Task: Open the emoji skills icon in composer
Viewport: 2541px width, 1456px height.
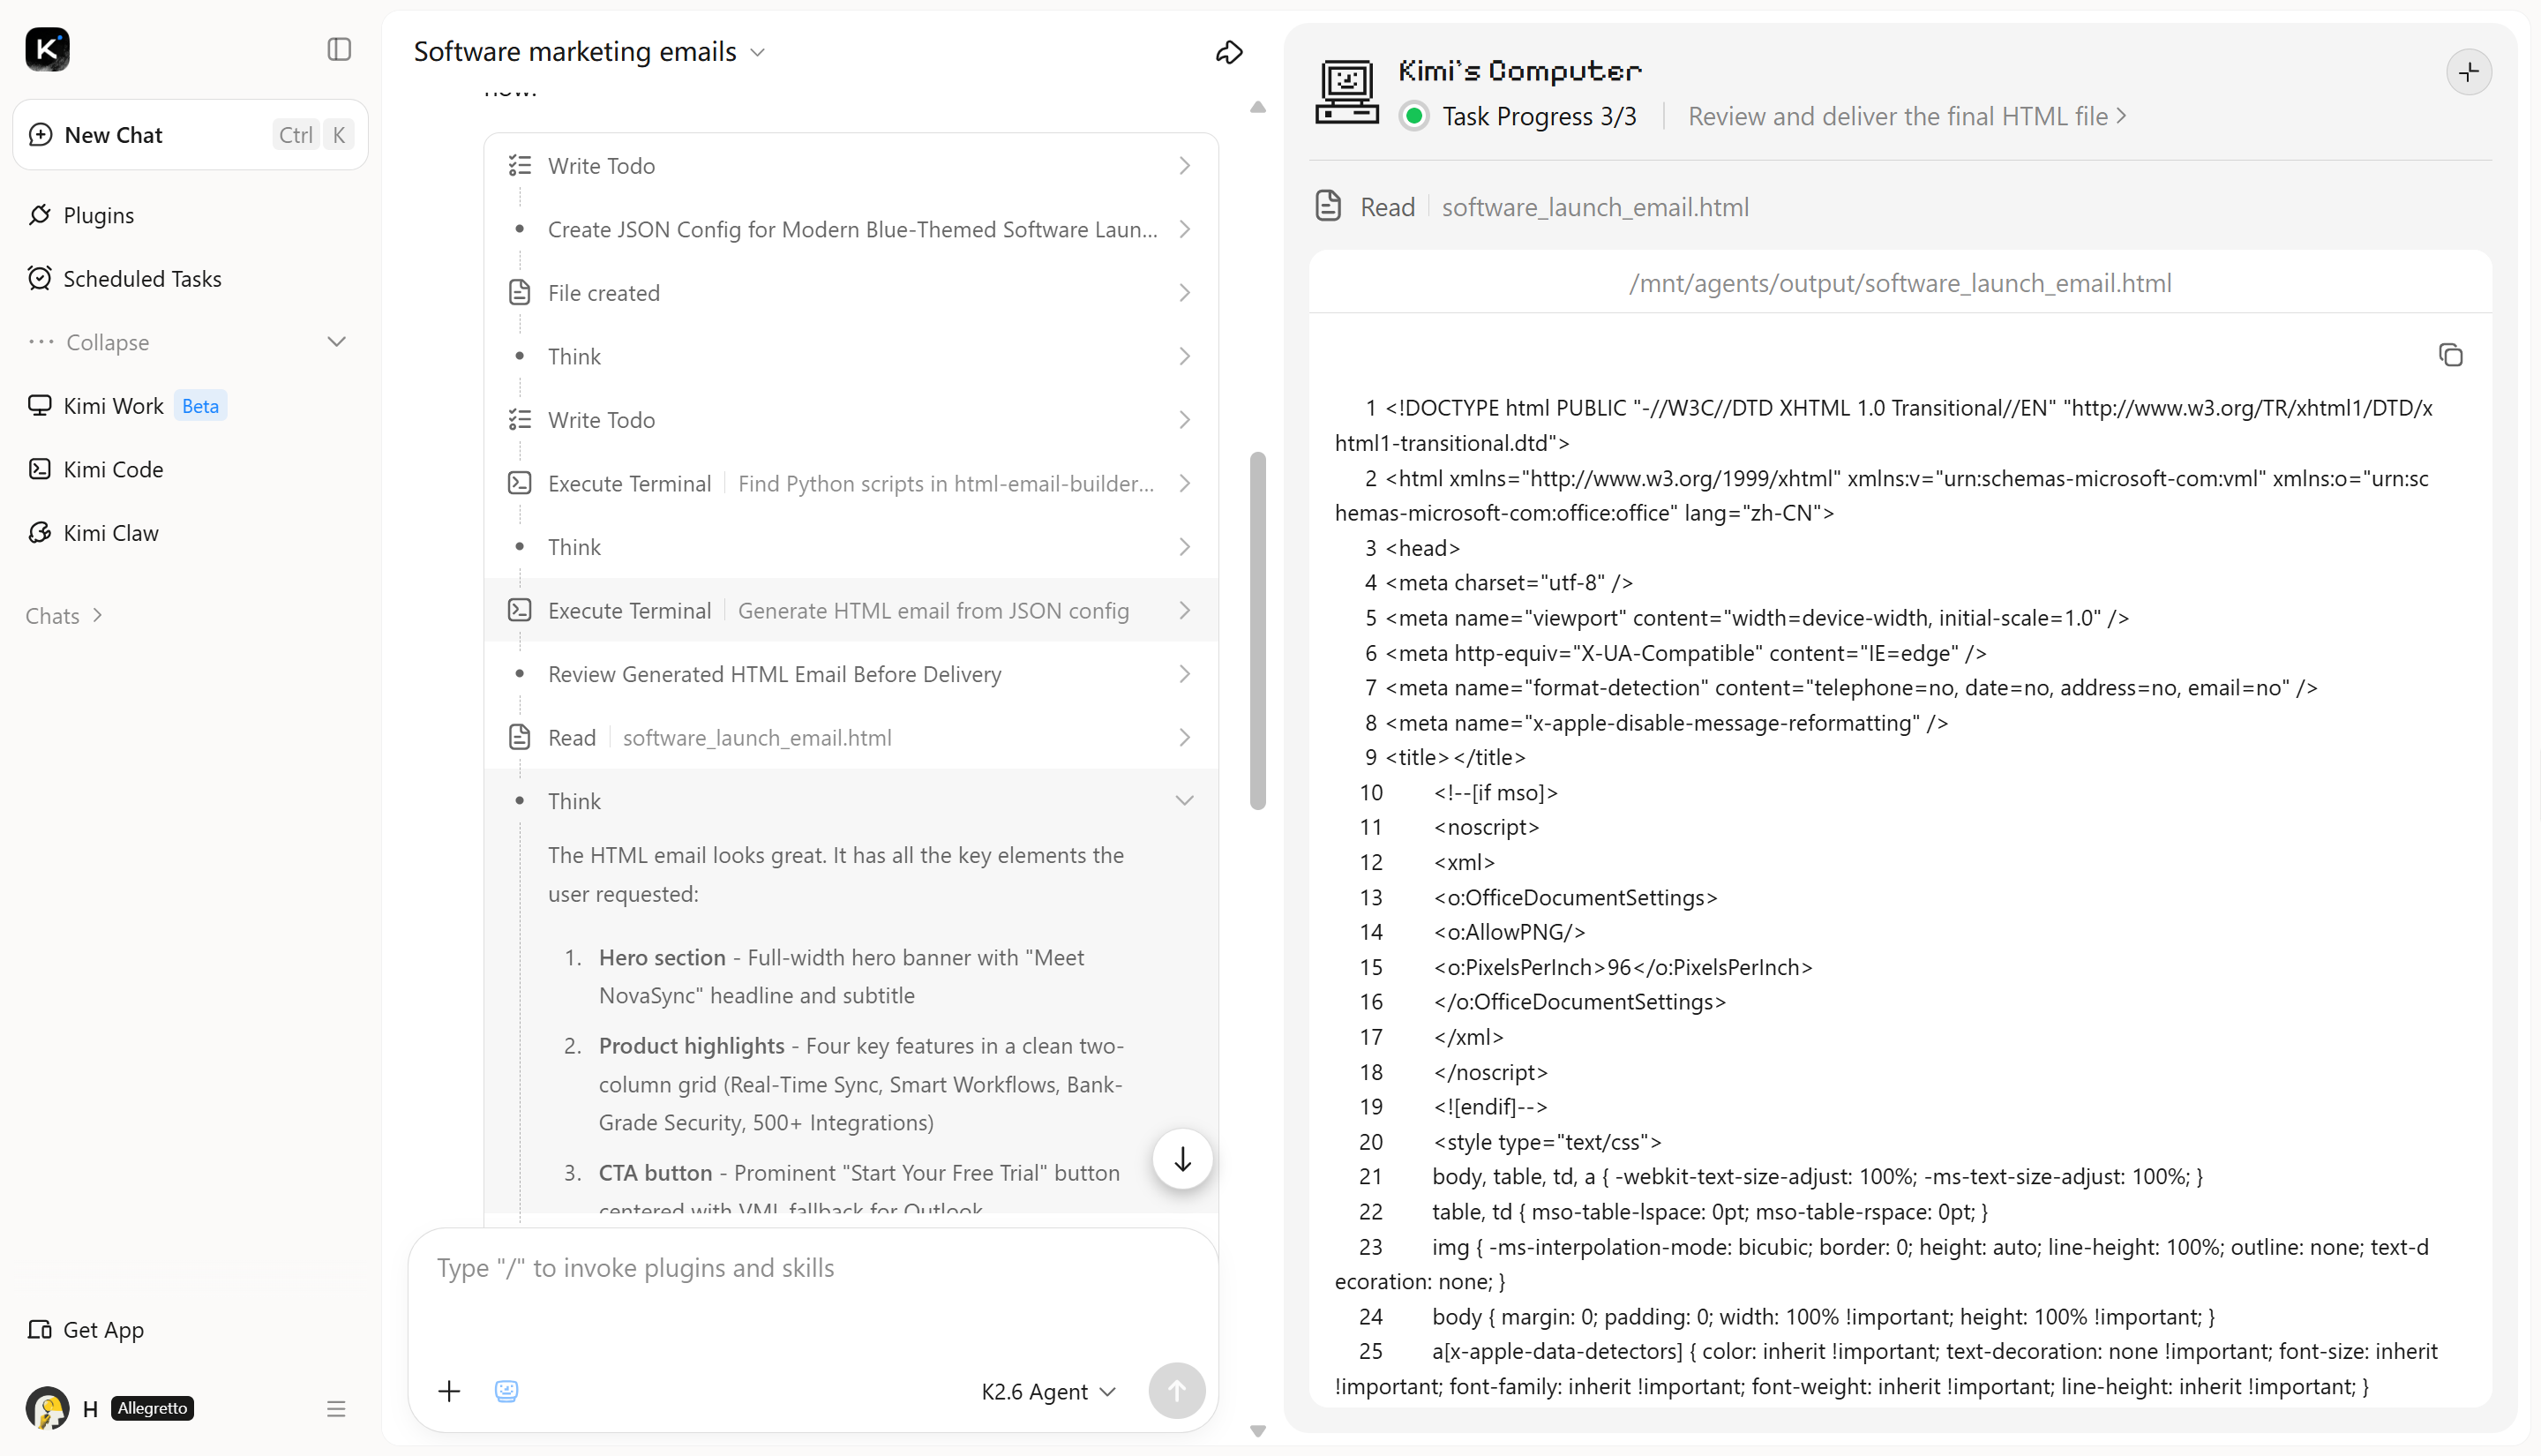Action: [506, 1391]
